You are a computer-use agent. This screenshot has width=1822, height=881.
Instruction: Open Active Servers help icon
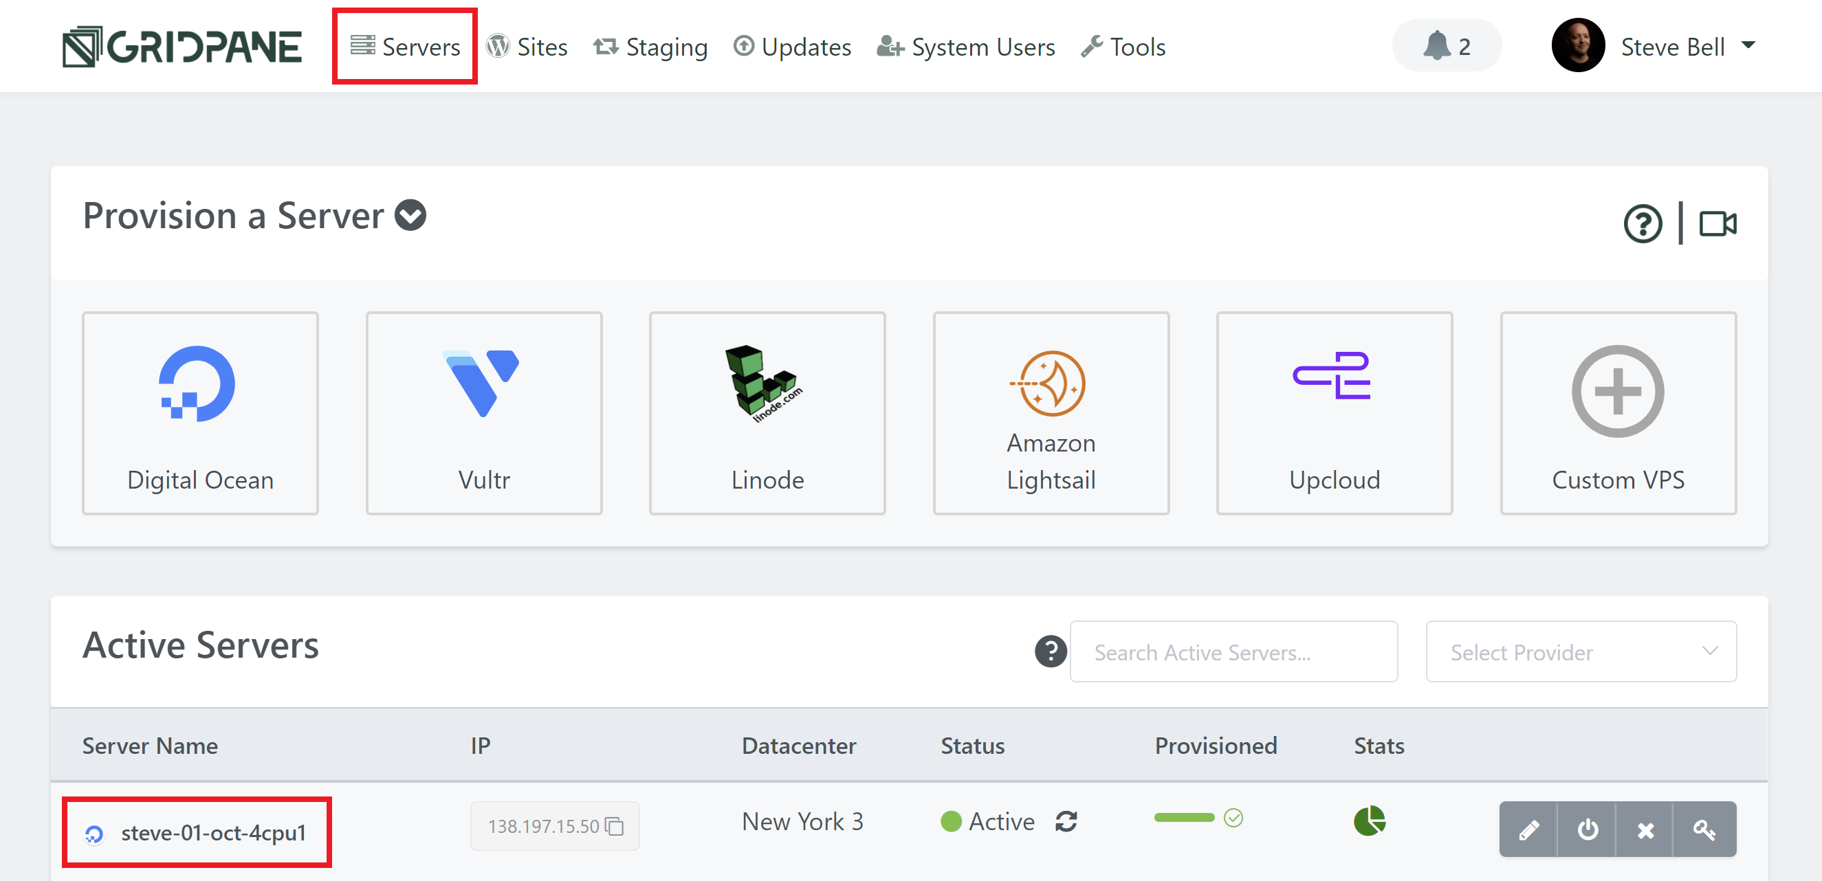1051,651
